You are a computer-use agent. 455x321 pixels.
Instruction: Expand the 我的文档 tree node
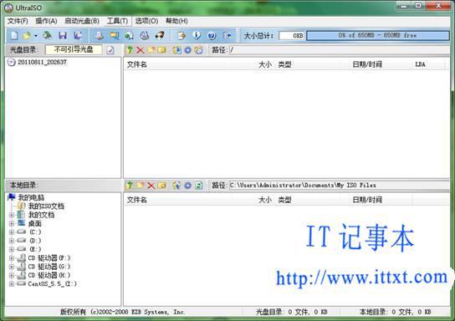[x=12, y=215]
